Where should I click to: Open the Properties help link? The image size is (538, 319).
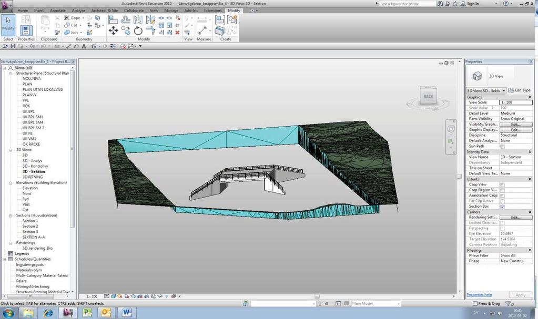click(x=479, y=295)
